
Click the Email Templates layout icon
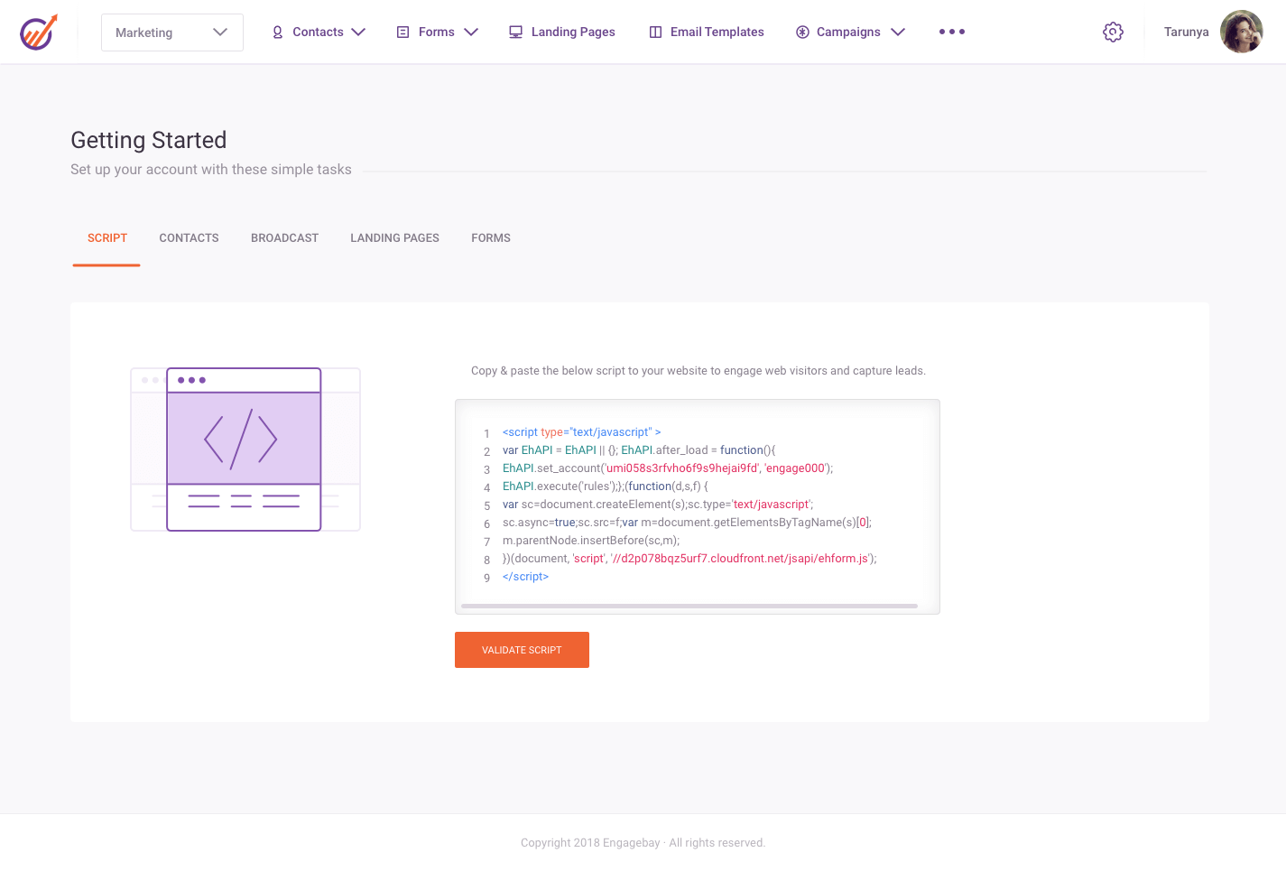coord(656,32)
